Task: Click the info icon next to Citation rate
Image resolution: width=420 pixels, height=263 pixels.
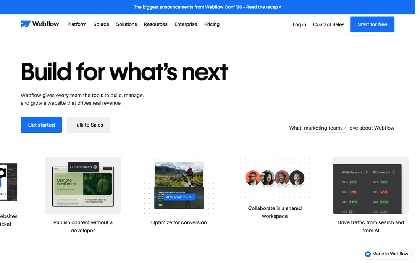Action: [394, 172]
